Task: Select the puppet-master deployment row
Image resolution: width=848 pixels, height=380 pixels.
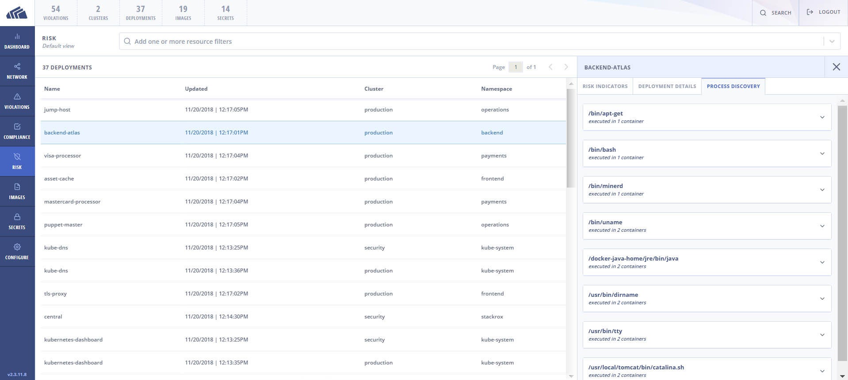Action: point(303,225)
